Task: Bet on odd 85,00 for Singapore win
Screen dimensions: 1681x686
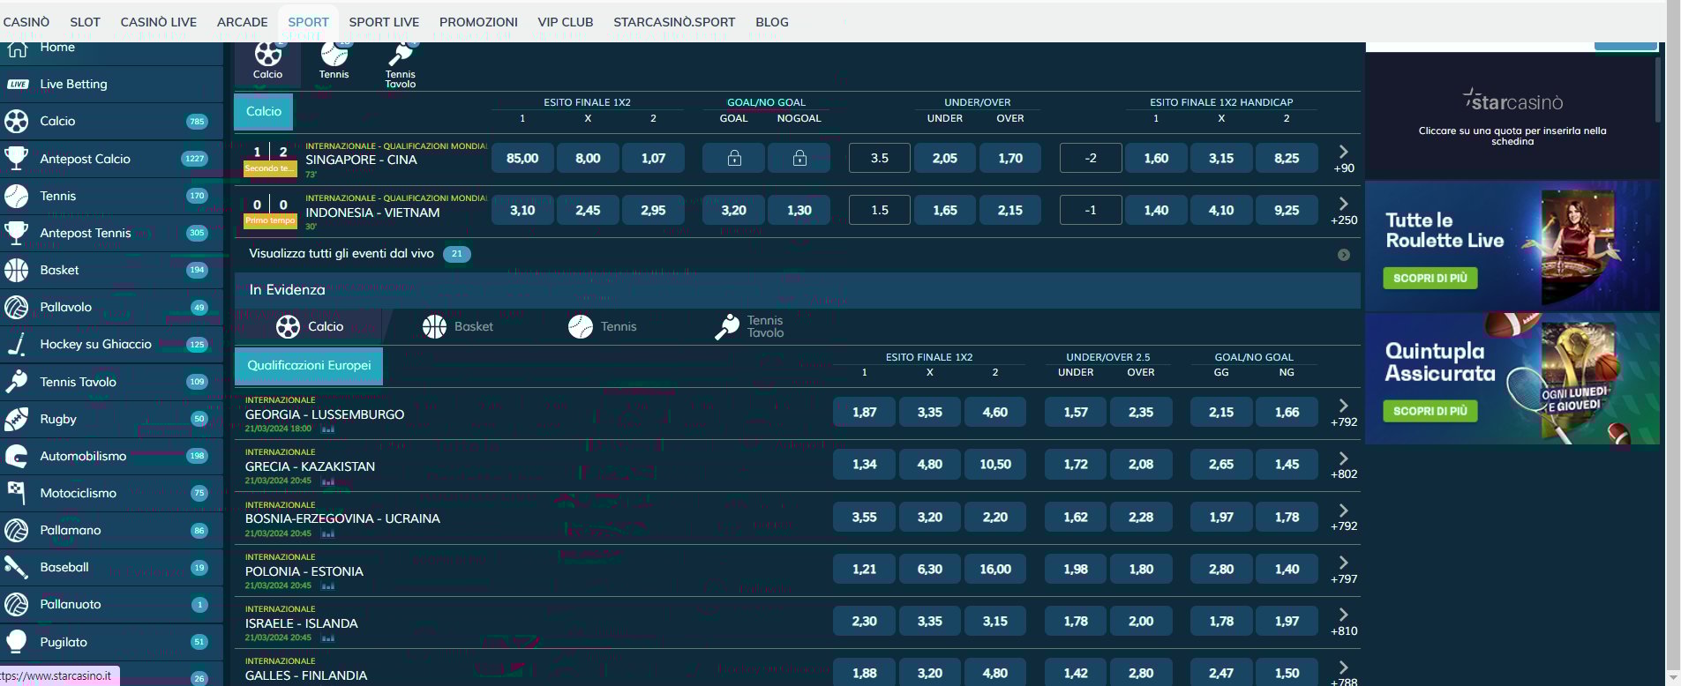Action: (522, 158)
